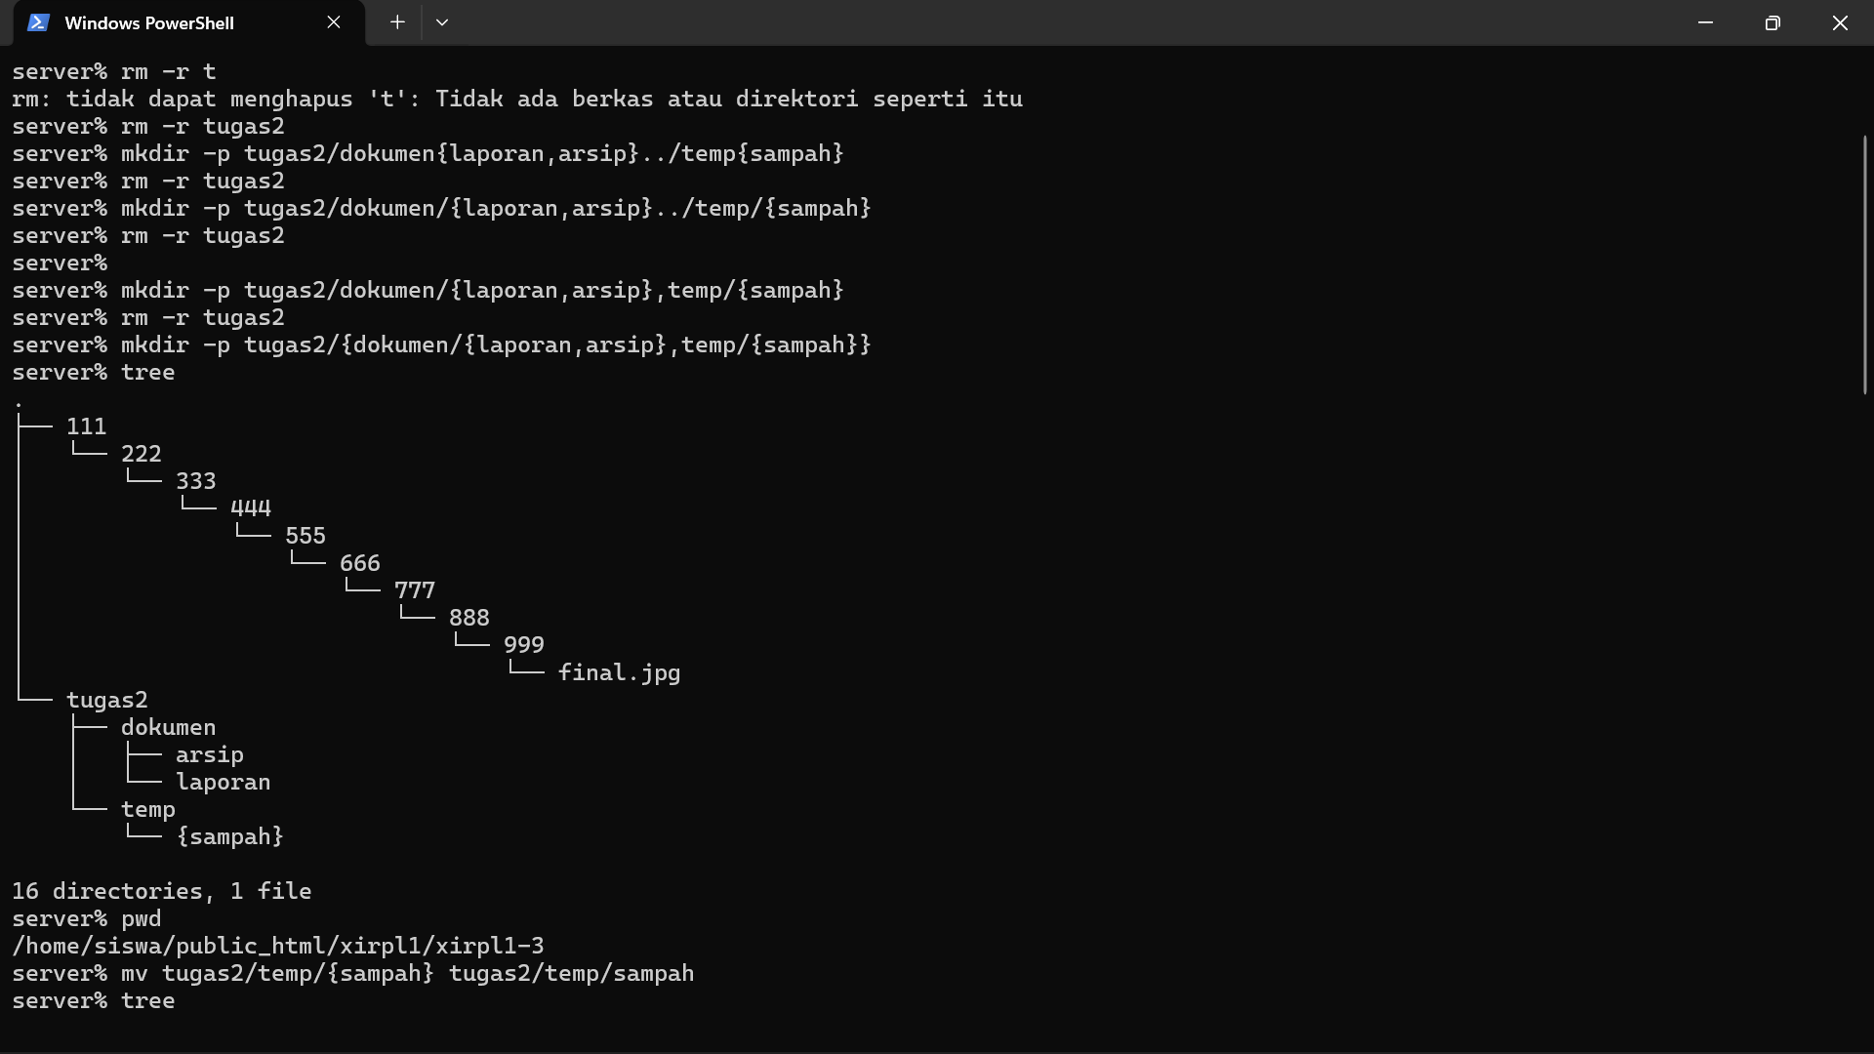Image resolution: width=1874 pixels, height=1054 pixels.
Task: Click the 111 directory in tree output
Action: pyautogui.click(x=86, y=426)
